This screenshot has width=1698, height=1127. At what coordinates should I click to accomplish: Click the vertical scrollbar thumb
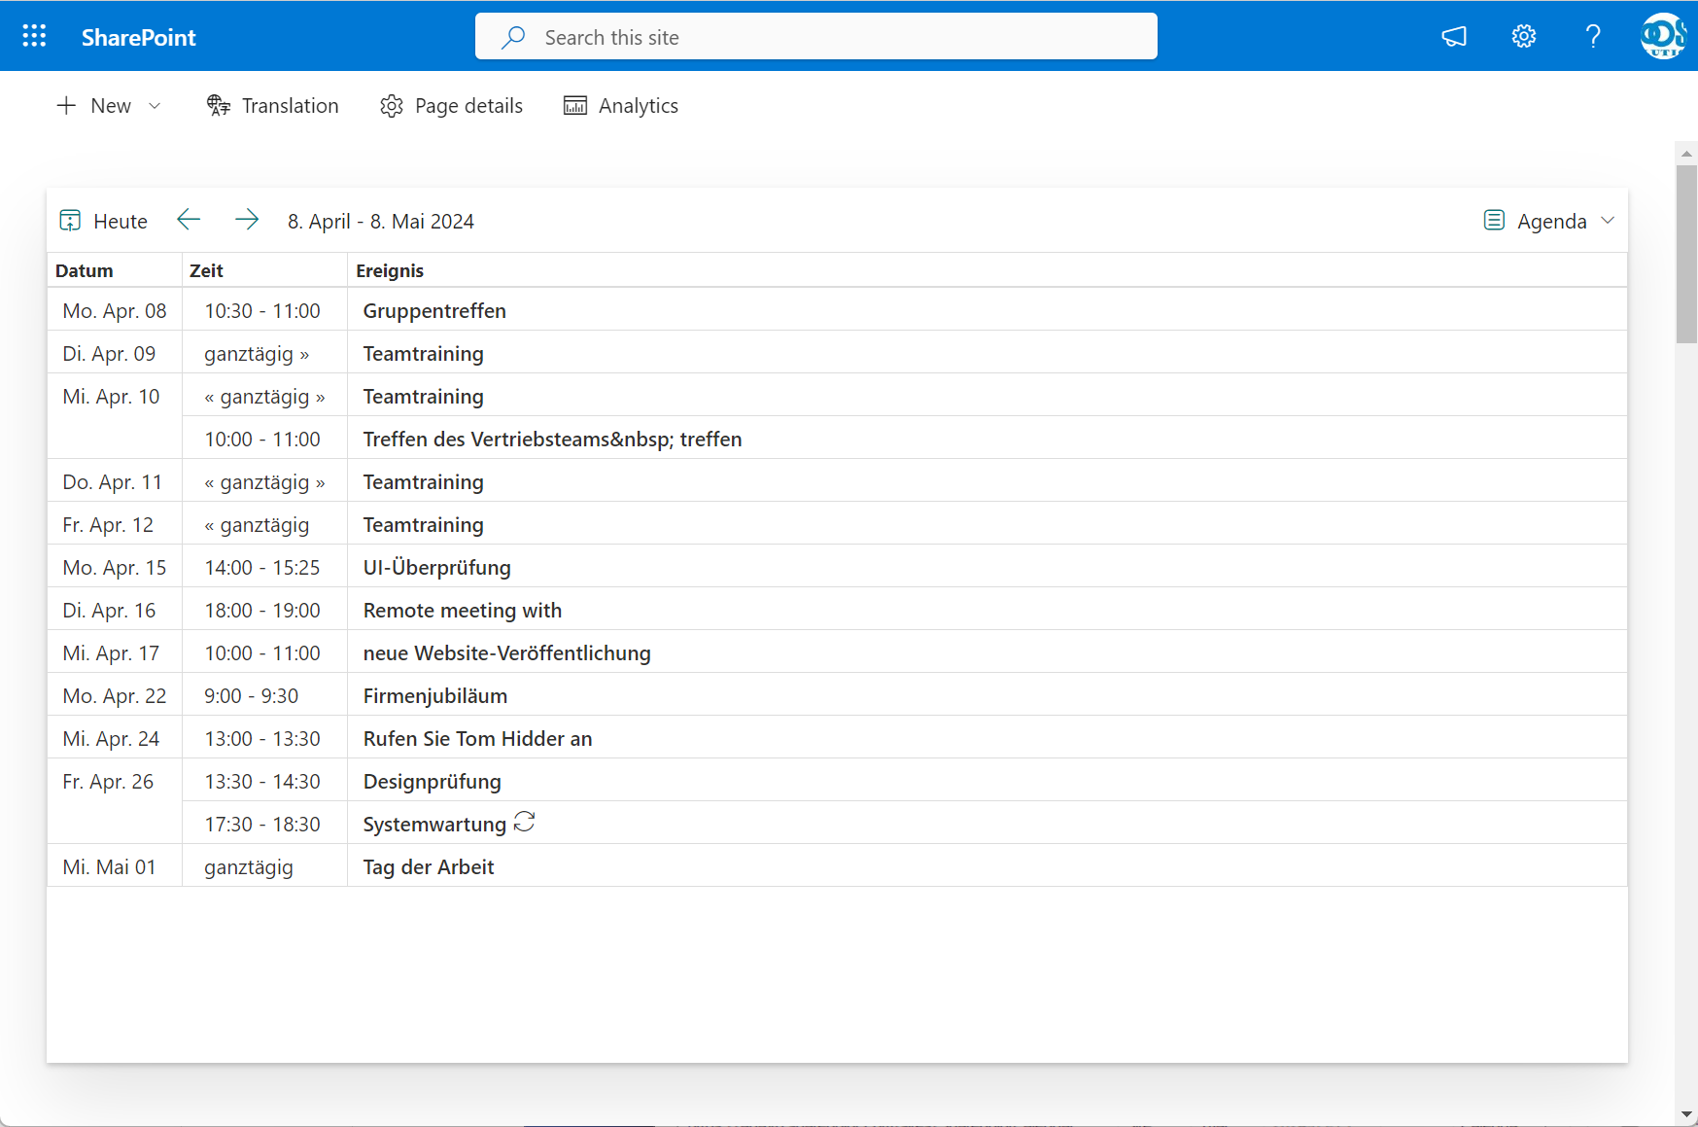click(x=1686, y=254)
